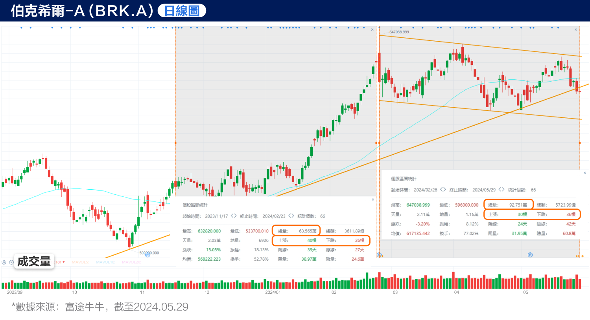Close the second shaded range selection at top right
Screen dimensions: 590x320
(x=576, y=29)
